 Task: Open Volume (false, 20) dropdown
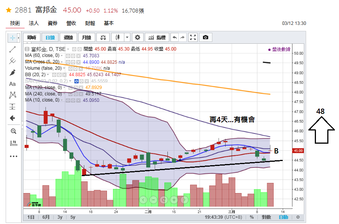tap(64, 68)
